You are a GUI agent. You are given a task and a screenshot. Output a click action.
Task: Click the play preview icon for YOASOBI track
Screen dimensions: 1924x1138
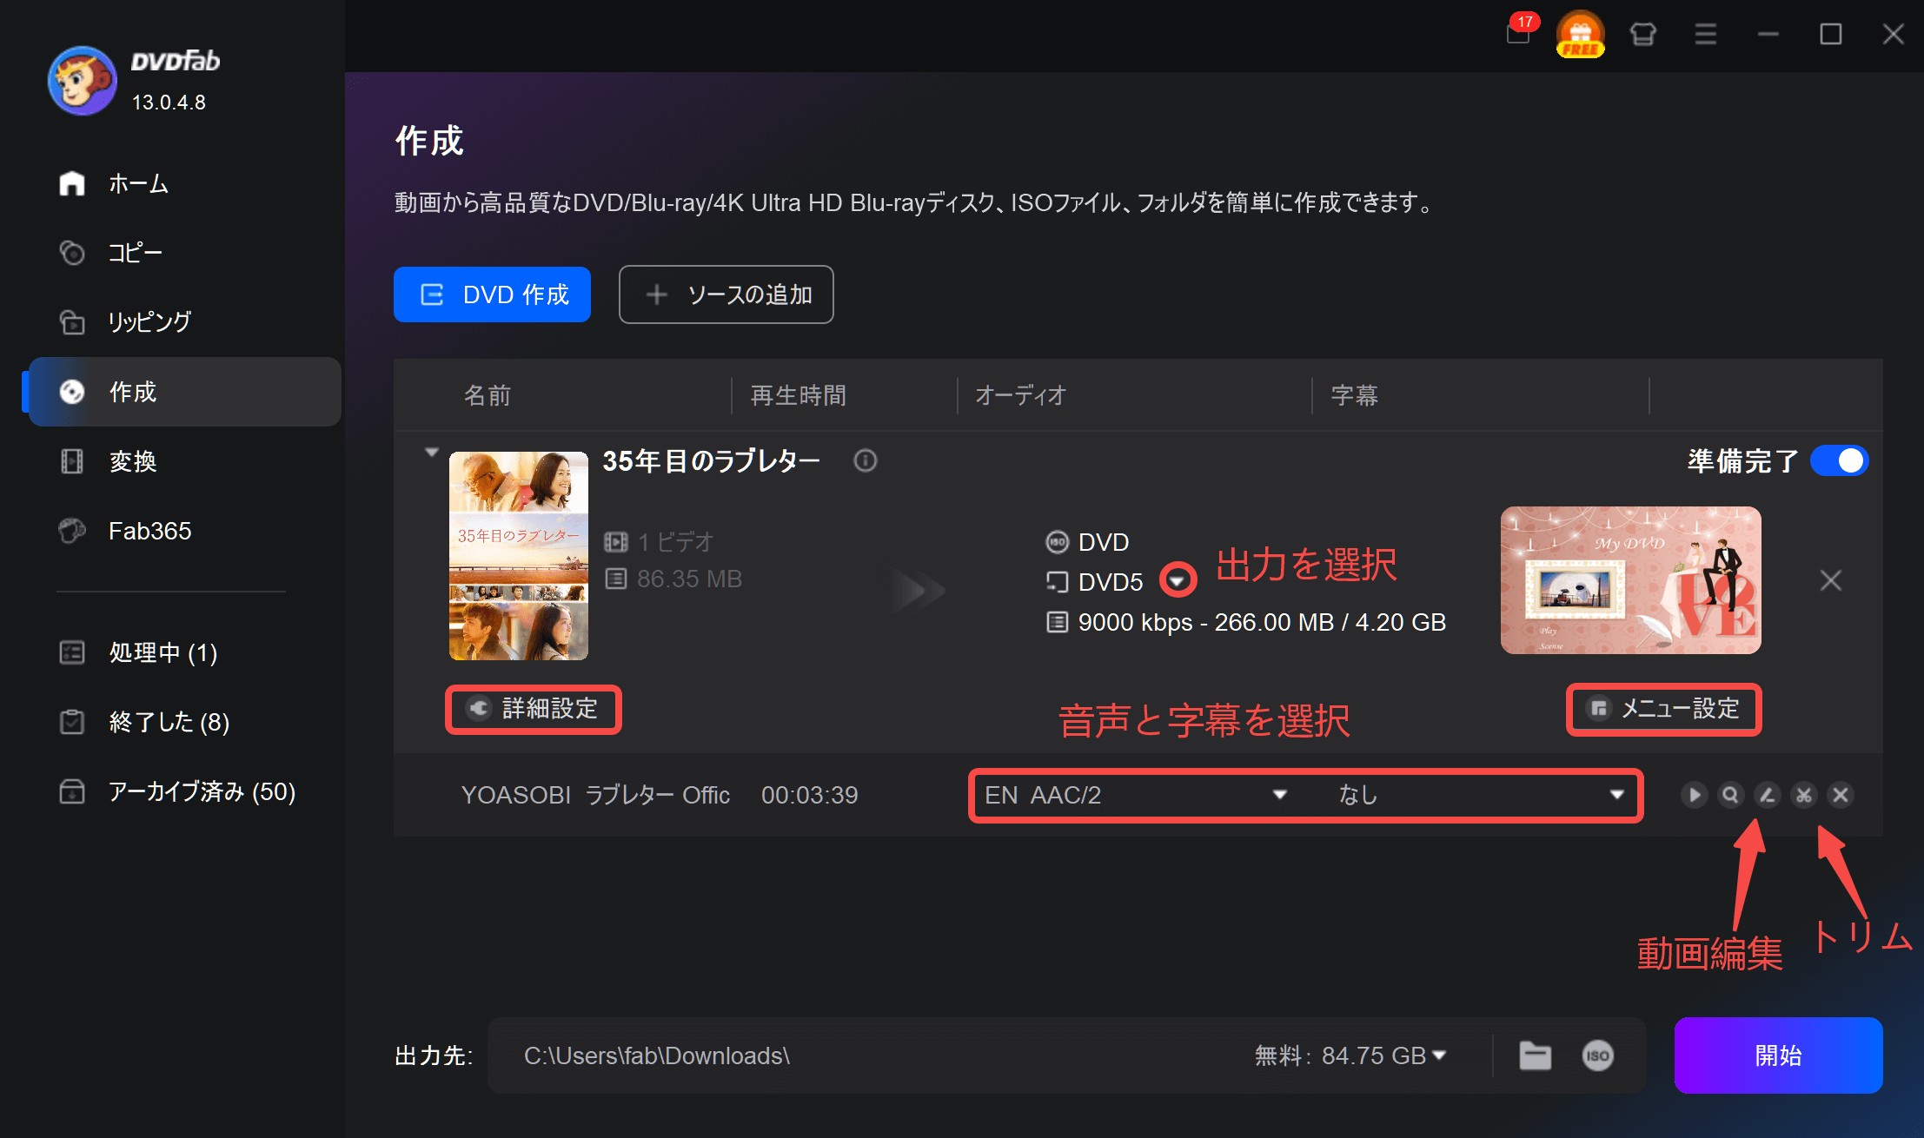1693,795
